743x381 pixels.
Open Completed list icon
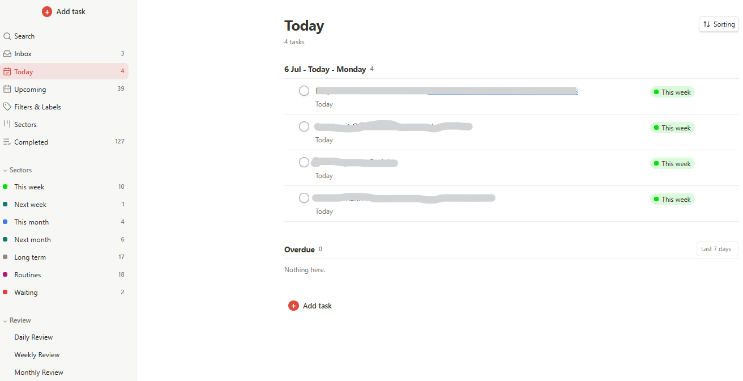(x=7, y=142)
